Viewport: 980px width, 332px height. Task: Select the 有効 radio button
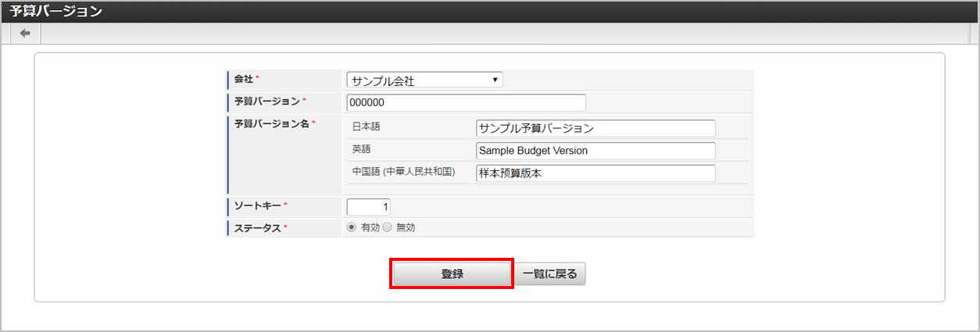(351, 227)
